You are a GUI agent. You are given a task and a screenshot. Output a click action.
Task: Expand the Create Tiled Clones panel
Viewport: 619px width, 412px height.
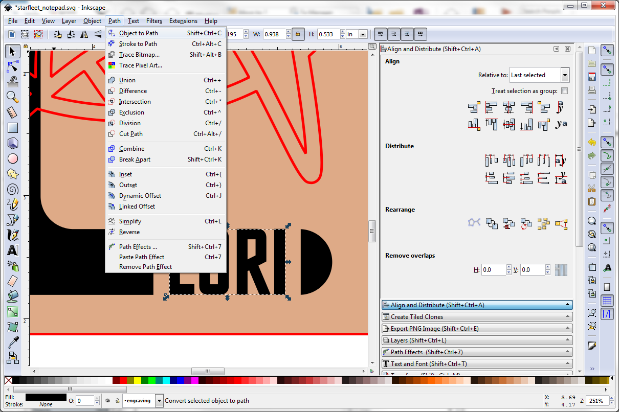(477, 317)
